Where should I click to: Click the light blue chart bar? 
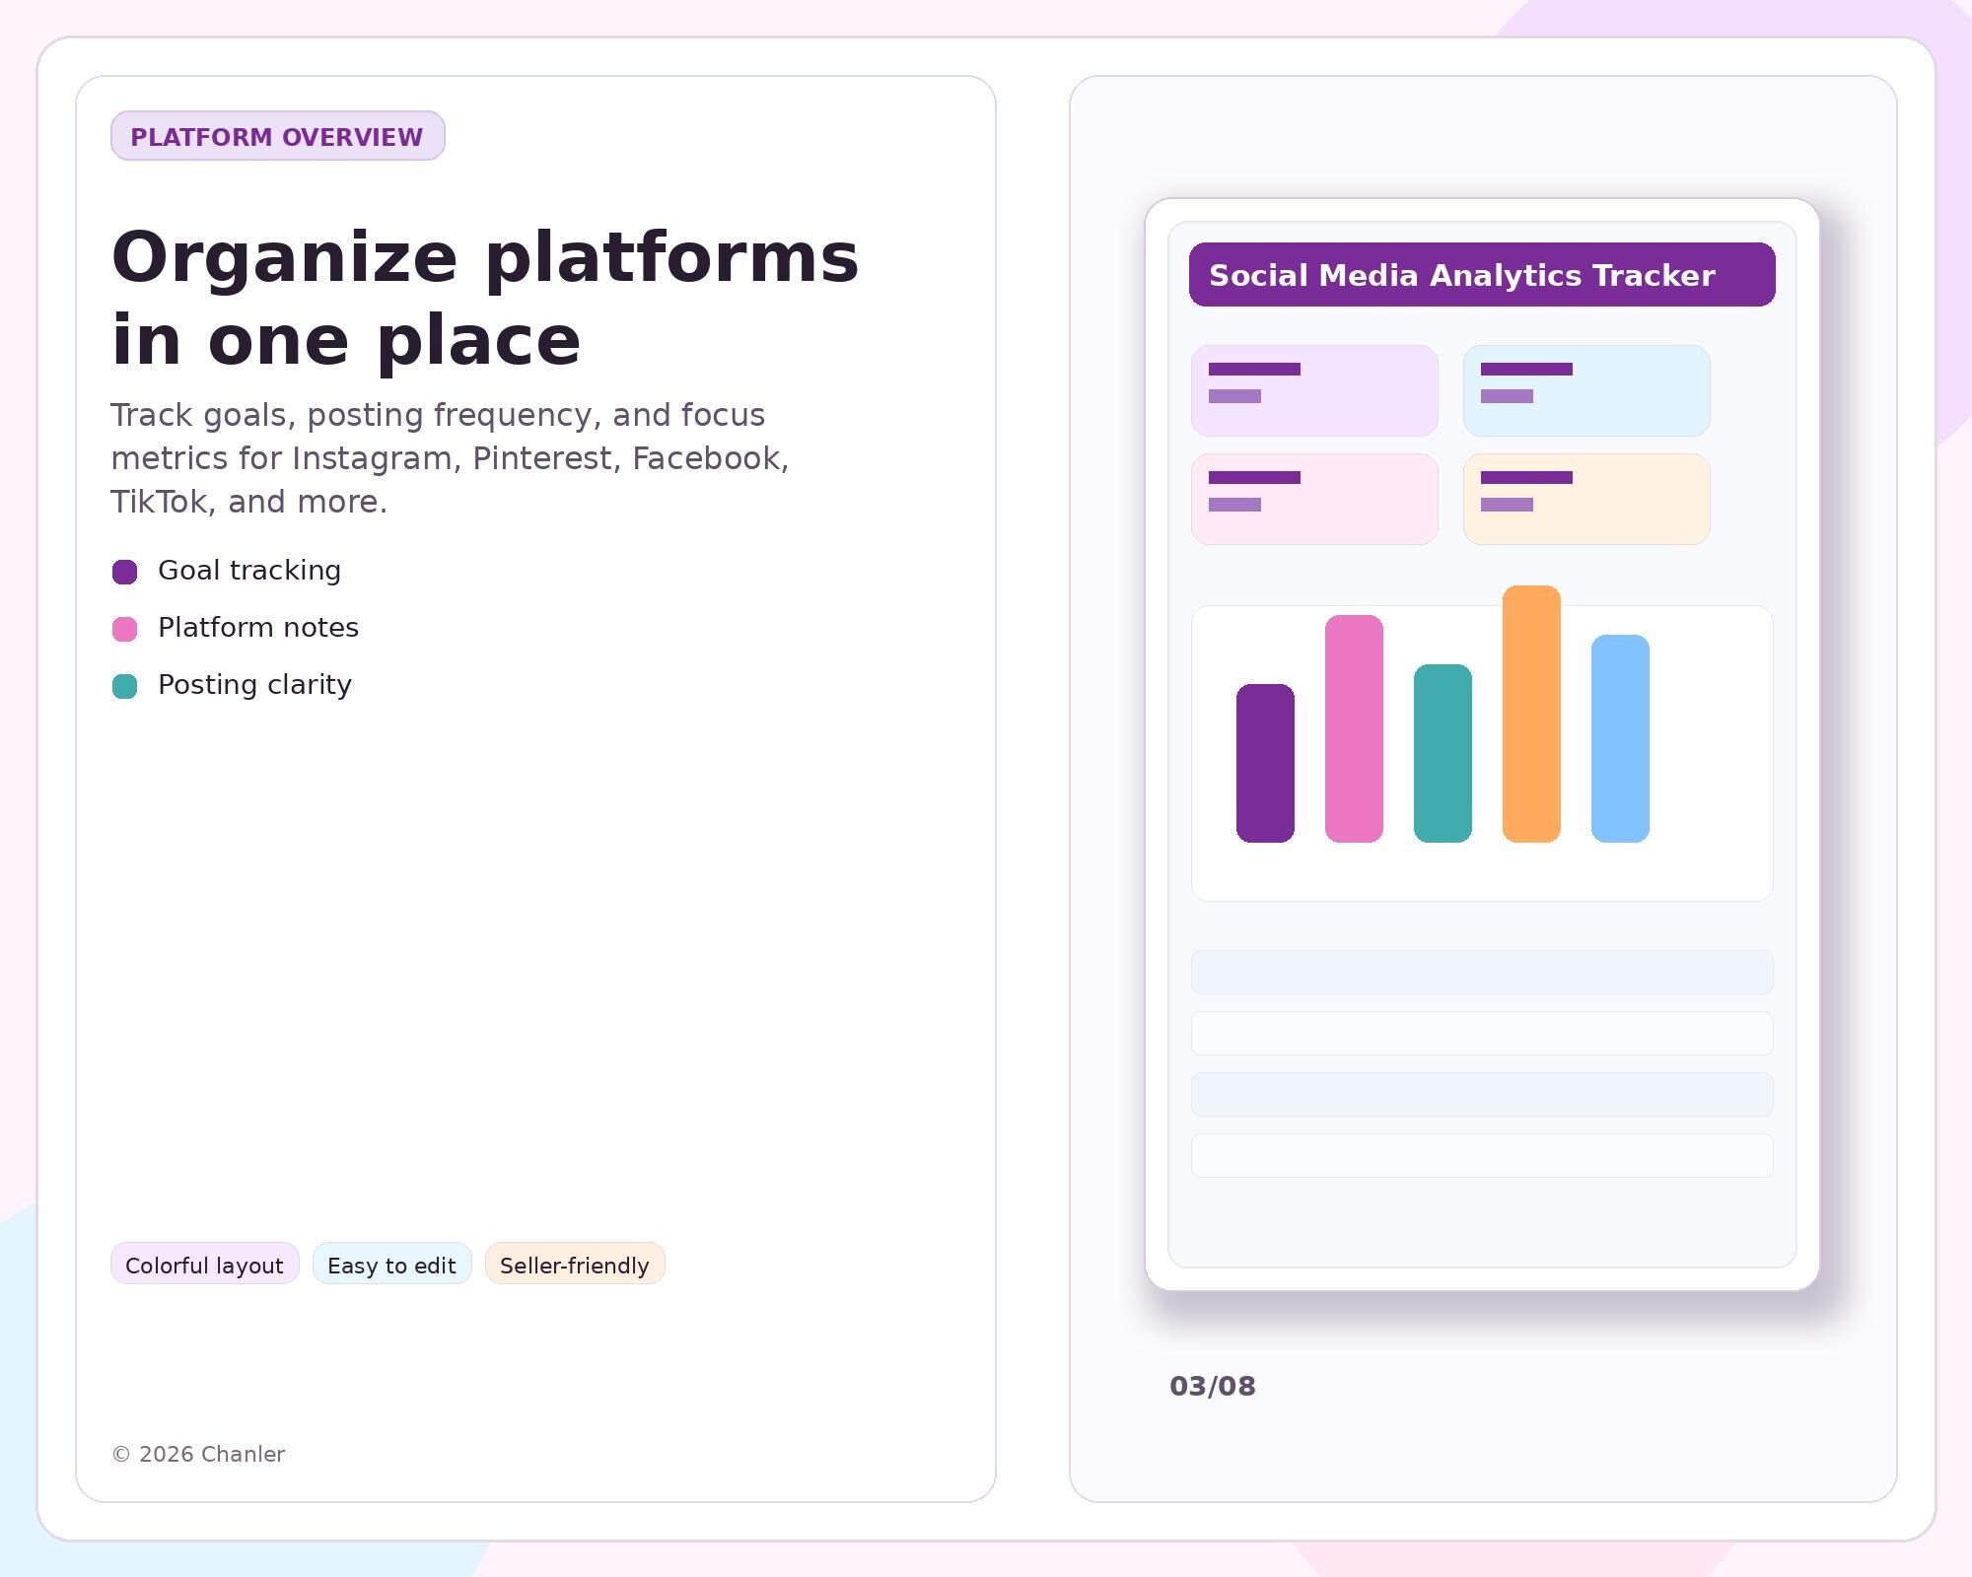1620,738
